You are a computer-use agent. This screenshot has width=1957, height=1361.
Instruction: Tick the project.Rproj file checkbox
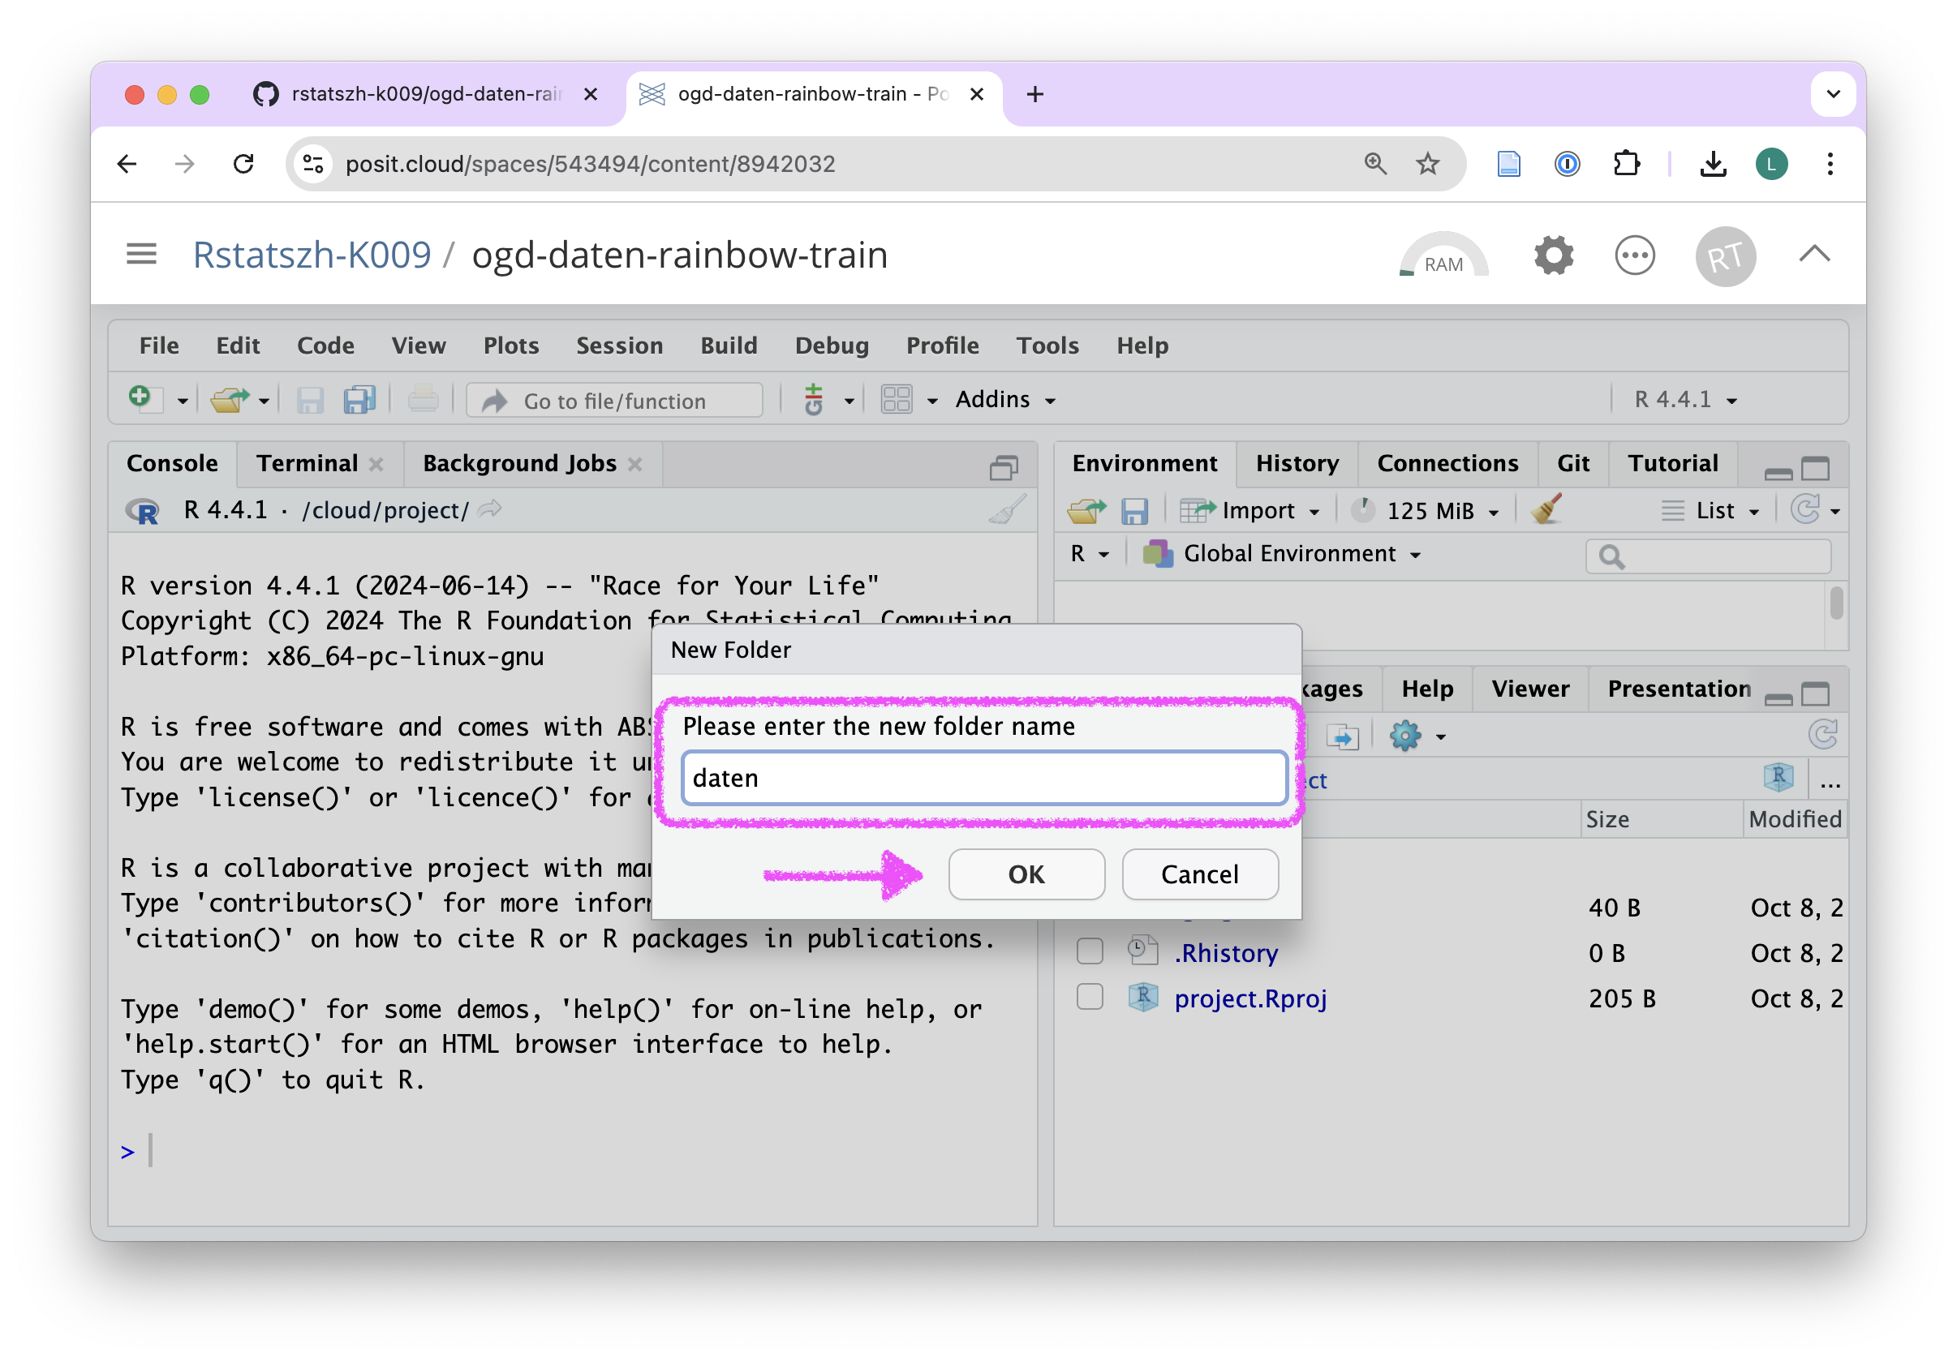[1090, 996]
